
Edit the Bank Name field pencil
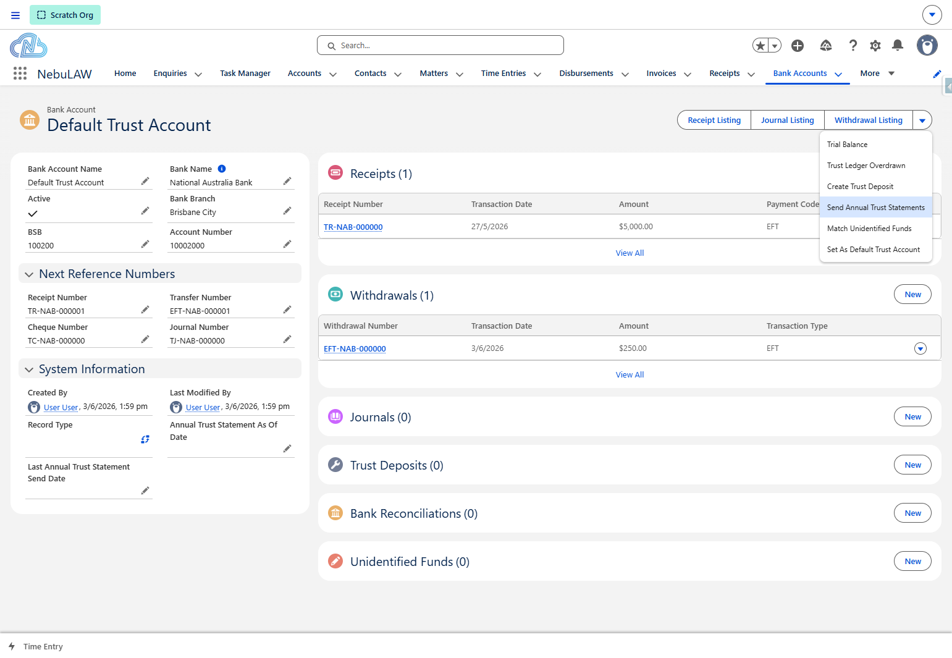click(287, 181)
